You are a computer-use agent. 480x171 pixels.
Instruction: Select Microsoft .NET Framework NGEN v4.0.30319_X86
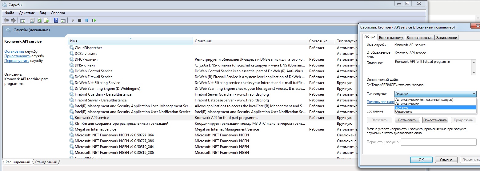pos(213,153)
